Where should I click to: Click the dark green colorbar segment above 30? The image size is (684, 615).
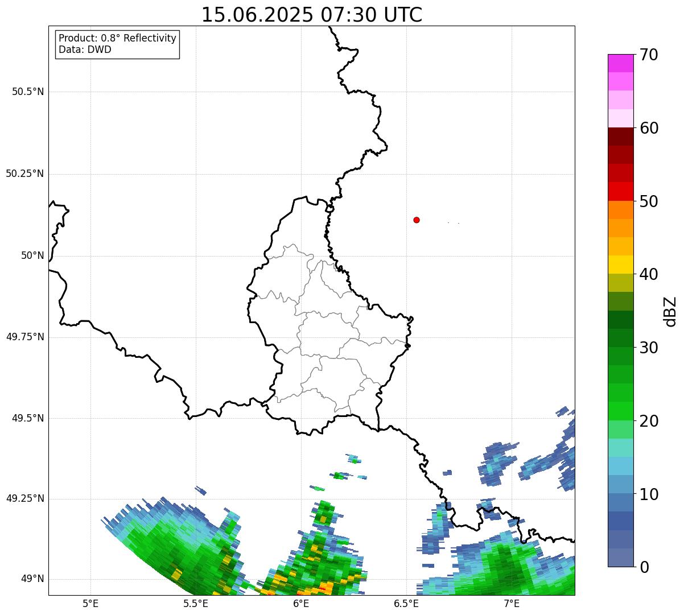(x=620, y=338)
